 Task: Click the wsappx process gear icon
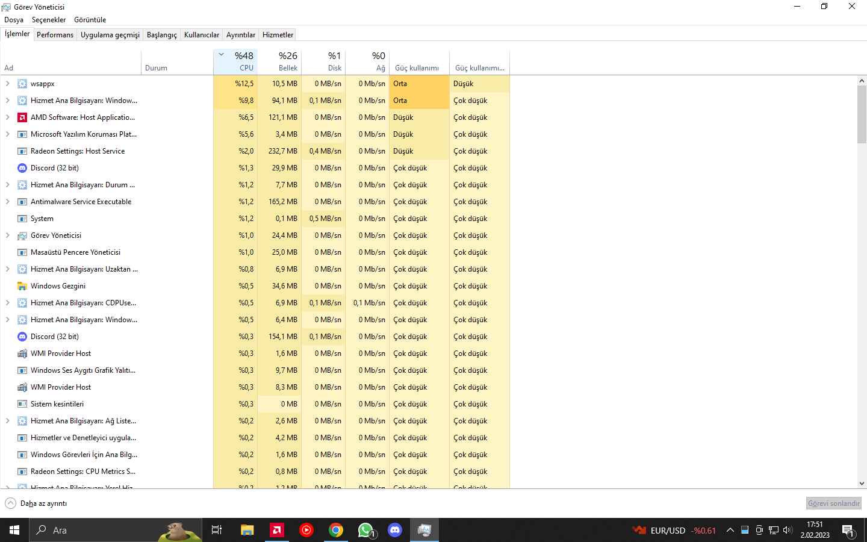click(22, 84)
